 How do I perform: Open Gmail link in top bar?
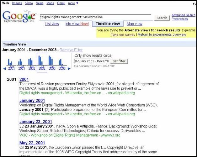tap(61, 3)
